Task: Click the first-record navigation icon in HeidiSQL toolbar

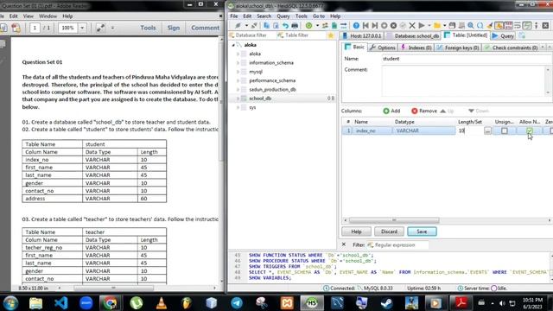Action: pos(365,25)
